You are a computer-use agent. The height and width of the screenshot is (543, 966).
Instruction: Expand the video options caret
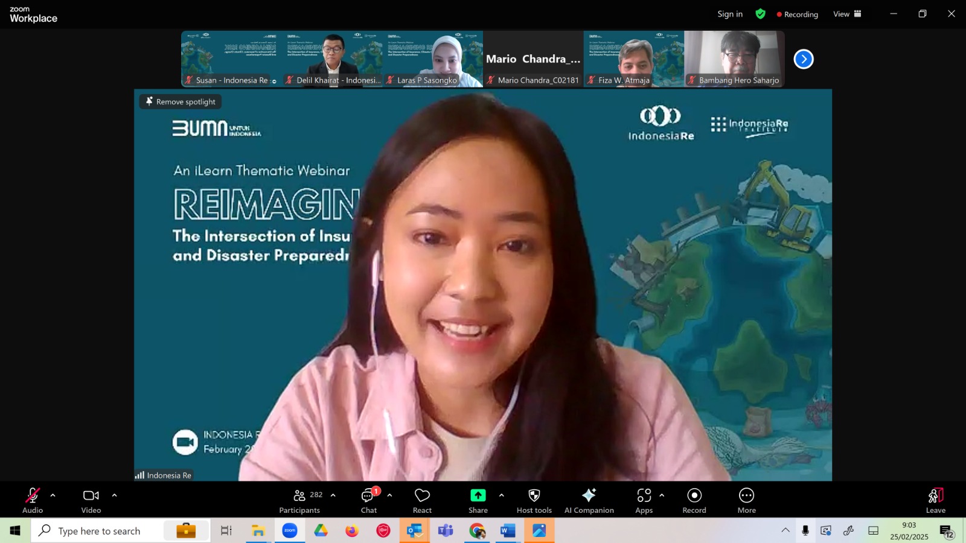click(114, 495)
